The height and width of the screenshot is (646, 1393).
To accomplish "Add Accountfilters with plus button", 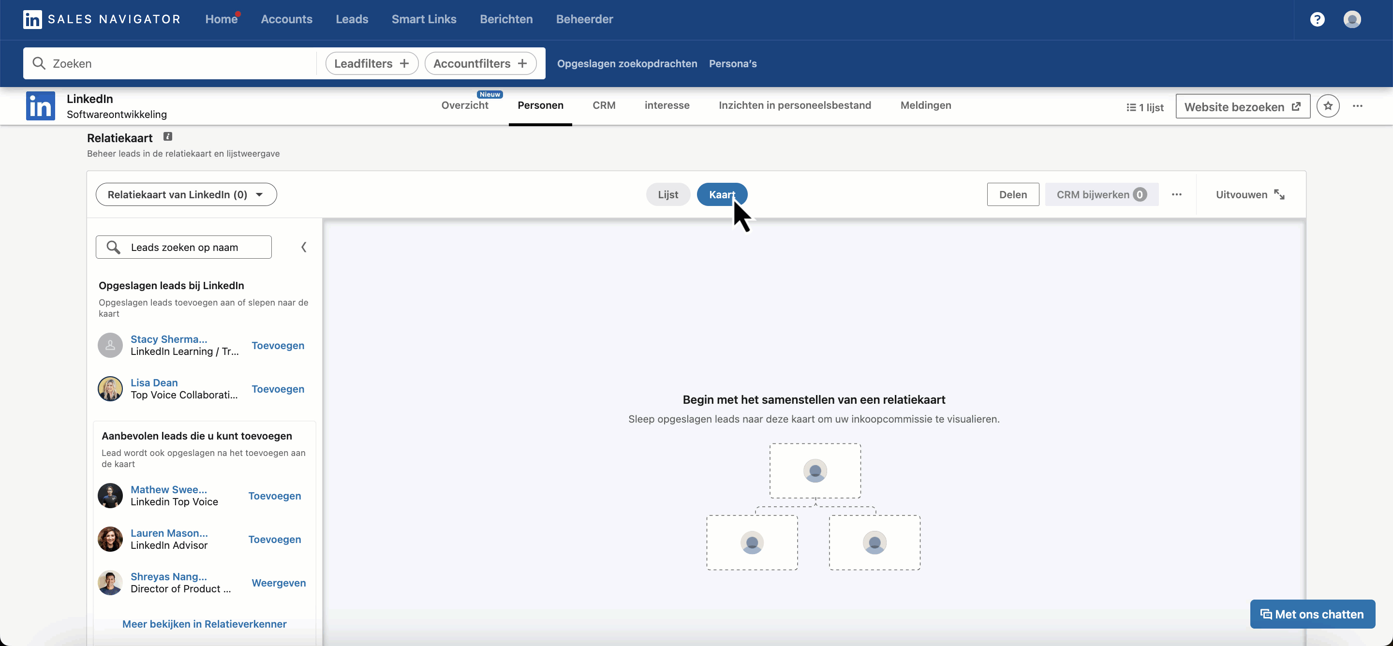I will (480, 63).
